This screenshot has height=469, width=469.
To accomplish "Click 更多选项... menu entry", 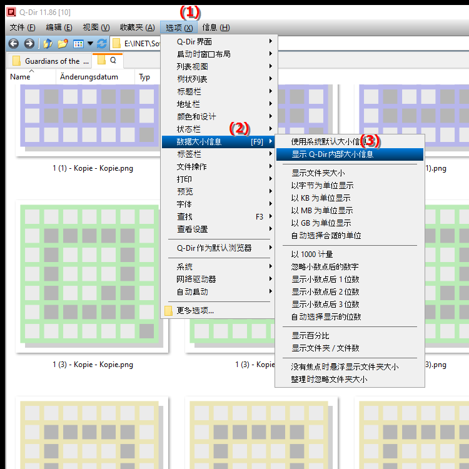I will pyautogui.click(x=219, y=310).
